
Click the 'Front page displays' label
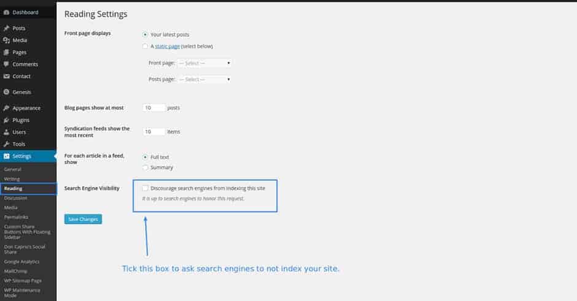[88, 33]
